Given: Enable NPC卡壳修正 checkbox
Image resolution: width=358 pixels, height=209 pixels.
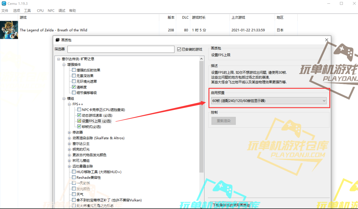Looking at the screenshot, I should point(79,110).
